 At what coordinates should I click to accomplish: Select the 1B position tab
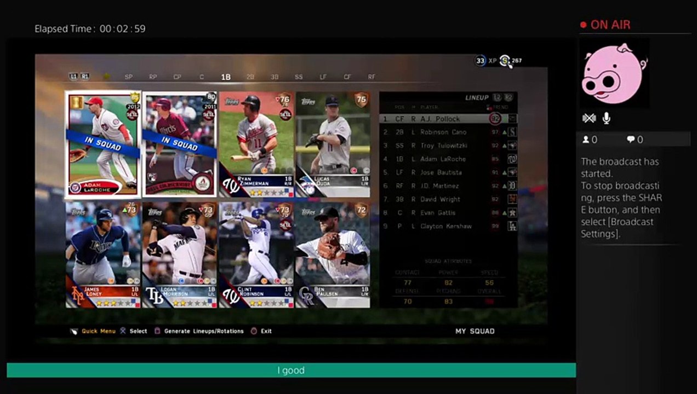coord(226,77)
